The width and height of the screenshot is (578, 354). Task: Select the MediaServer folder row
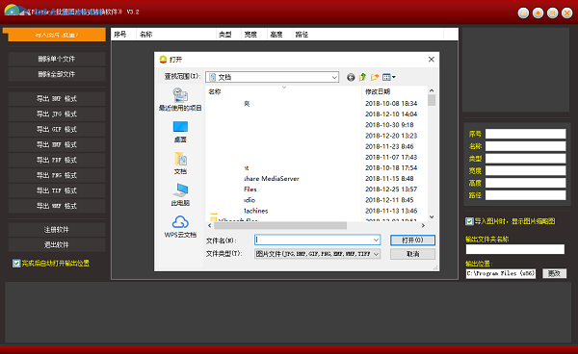pyautogui.click(x=316, y=179)
